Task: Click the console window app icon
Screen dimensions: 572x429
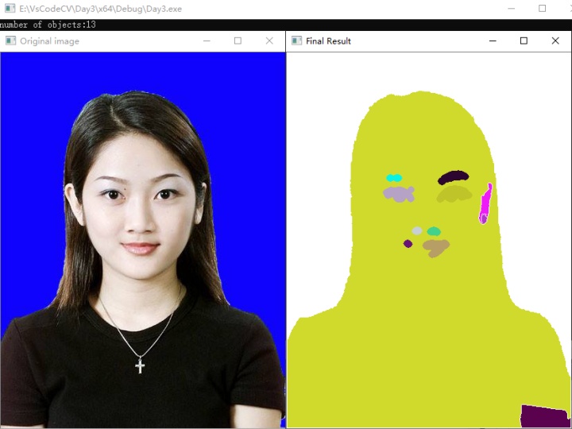Action: coord(10,9)
